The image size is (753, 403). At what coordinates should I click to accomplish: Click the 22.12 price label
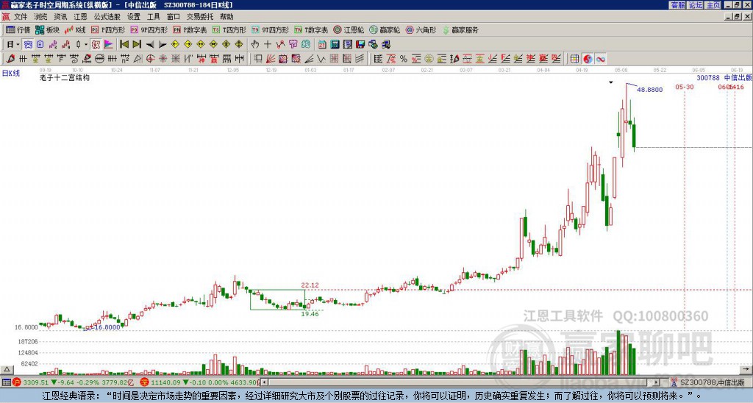click(x=310, y=285)
